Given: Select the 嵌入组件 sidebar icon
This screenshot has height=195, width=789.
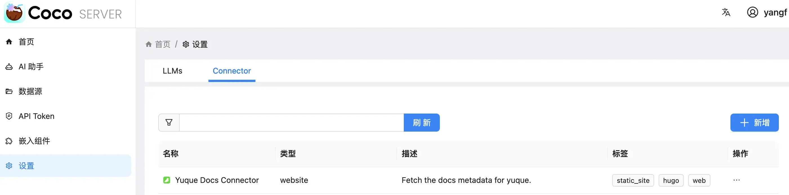Looking at the screenshot, I should click(9, 141).
